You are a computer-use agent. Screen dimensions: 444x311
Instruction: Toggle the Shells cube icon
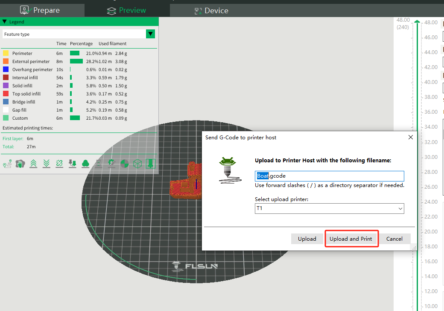137,164
